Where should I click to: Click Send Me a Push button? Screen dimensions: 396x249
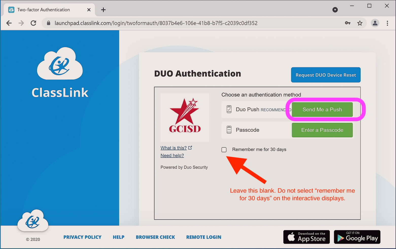[x=322, y=109]
